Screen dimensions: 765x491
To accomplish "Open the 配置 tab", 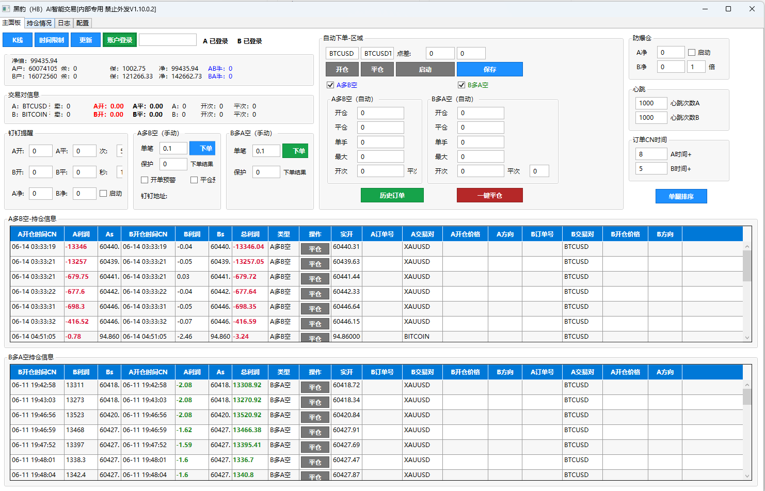I will click(x=83, y=23).
